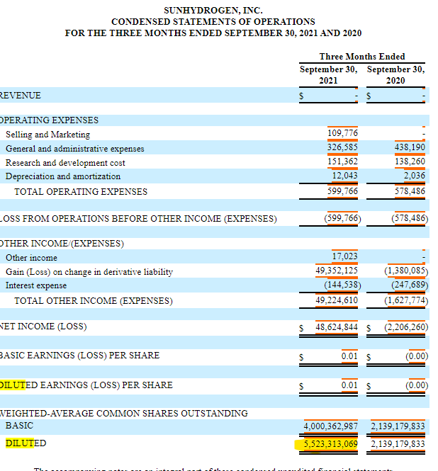Select the (1,627,774) value
This screenshot has width=438, height=471.
click(x=406, y=300)
